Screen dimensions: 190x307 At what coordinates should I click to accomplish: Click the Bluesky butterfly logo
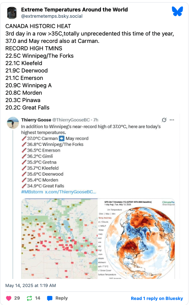click(177, 11)
